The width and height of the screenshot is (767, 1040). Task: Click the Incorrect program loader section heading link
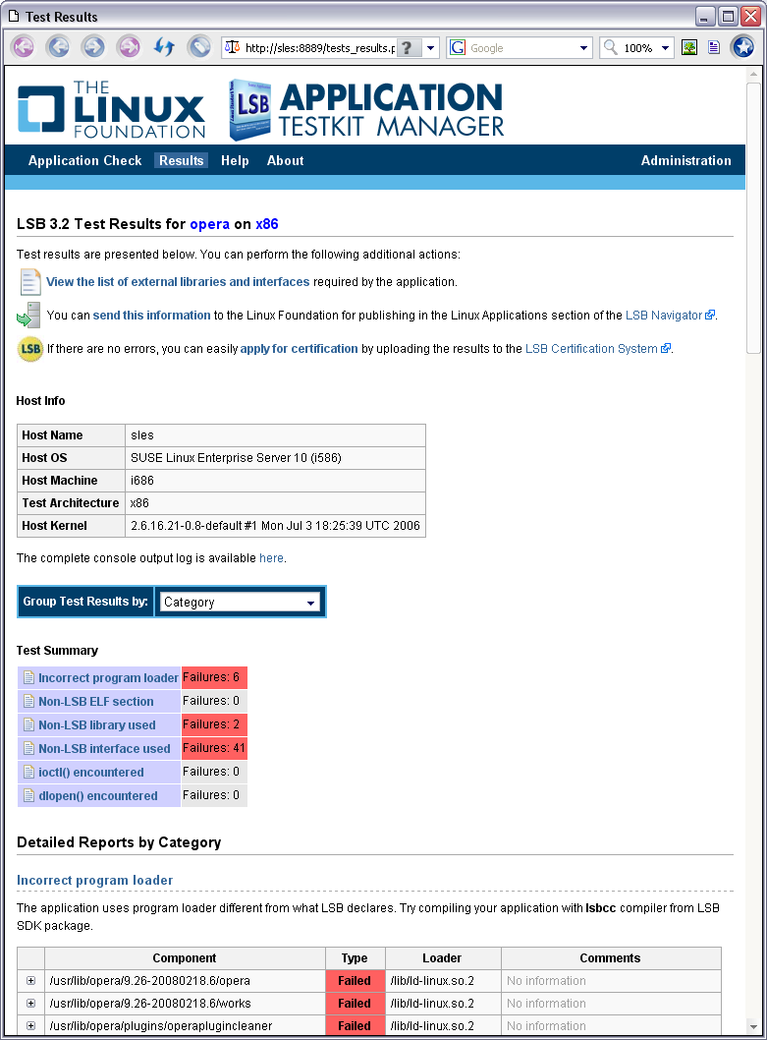[95, 880]
